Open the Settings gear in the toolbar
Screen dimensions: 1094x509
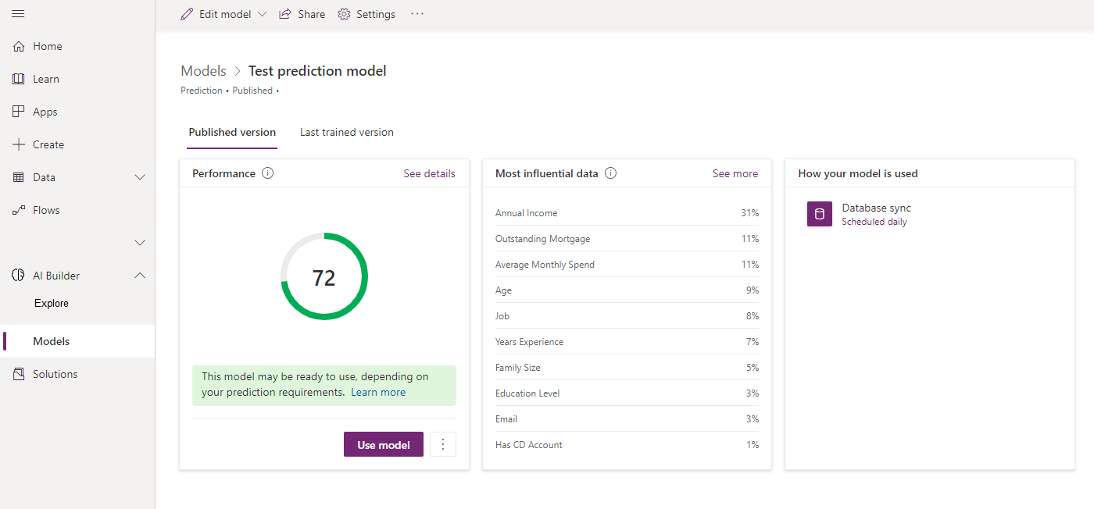(366, 14)
